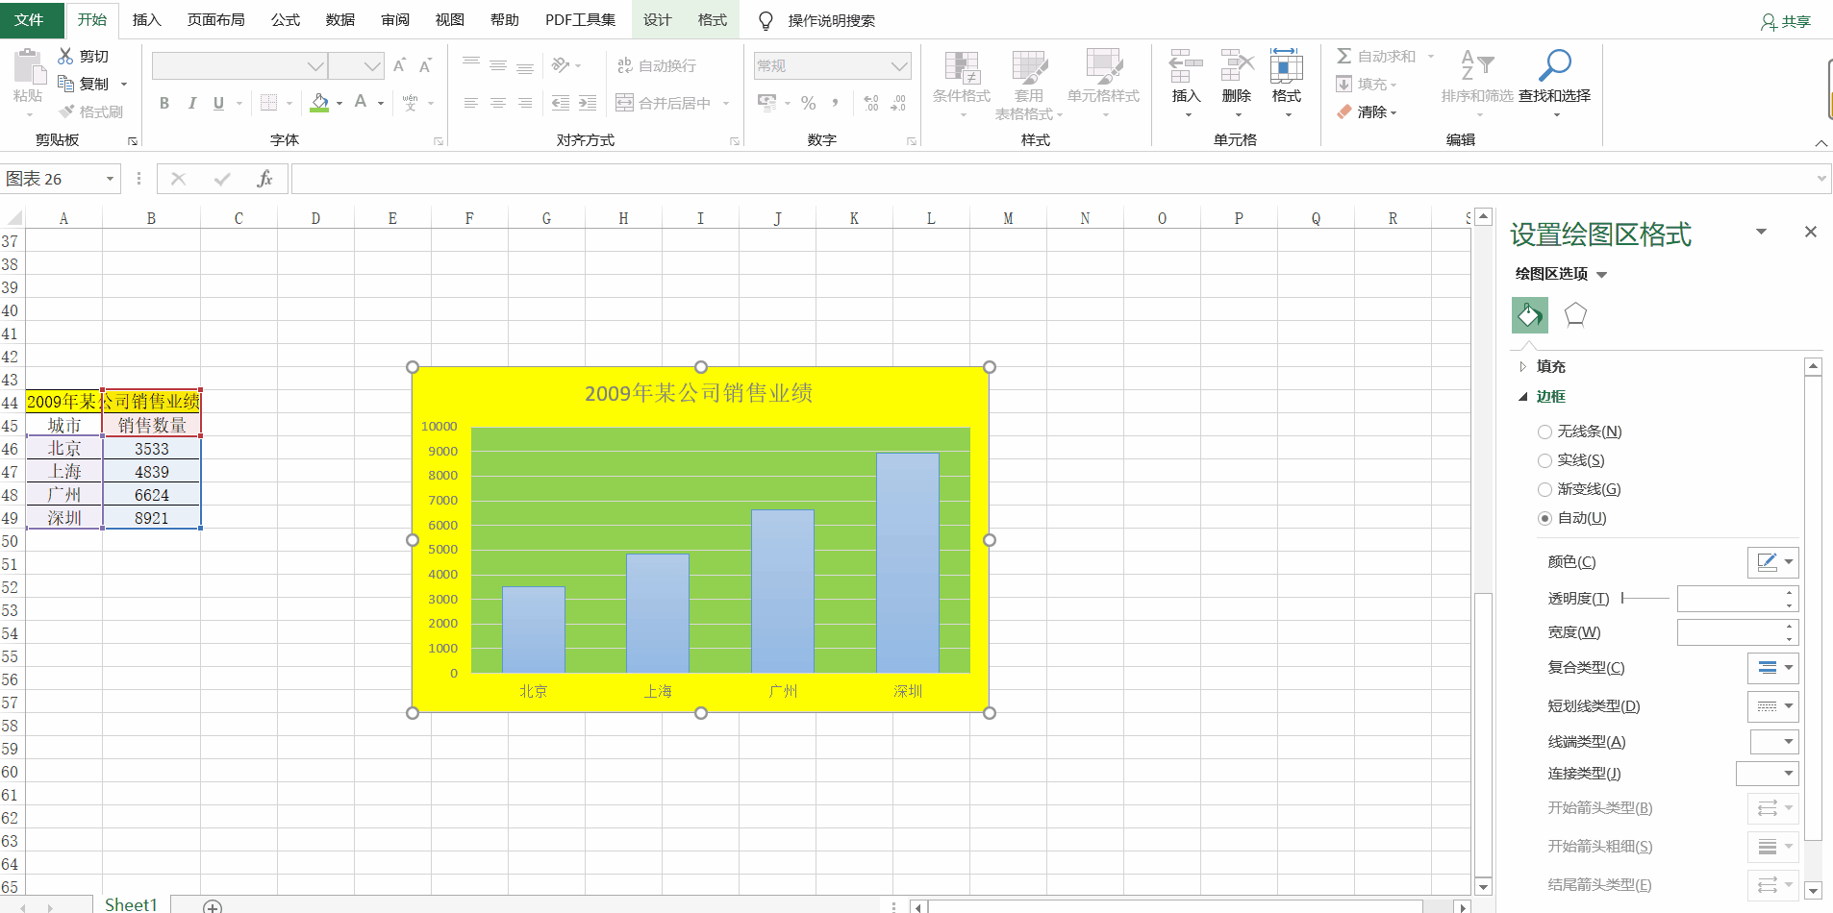This screenshot has width=1833, height=913.
Task: Select the 实线 (Solid line) radio button
Action: pos(1544,461)
